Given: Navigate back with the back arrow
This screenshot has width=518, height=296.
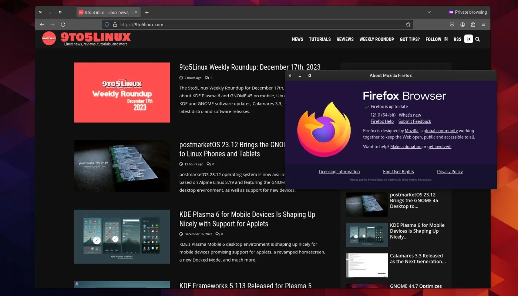Looking at the screenshot, I should click(x=42, y=24).
